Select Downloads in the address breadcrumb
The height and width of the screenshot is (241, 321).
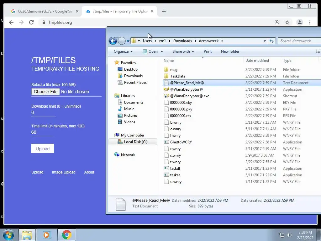(182, 41)
